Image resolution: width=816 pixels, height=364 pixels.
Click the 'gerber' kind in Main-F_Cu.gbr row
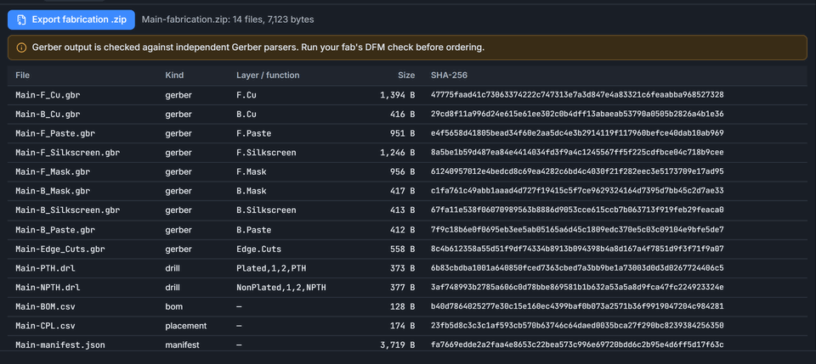click(x=178, y=95)
